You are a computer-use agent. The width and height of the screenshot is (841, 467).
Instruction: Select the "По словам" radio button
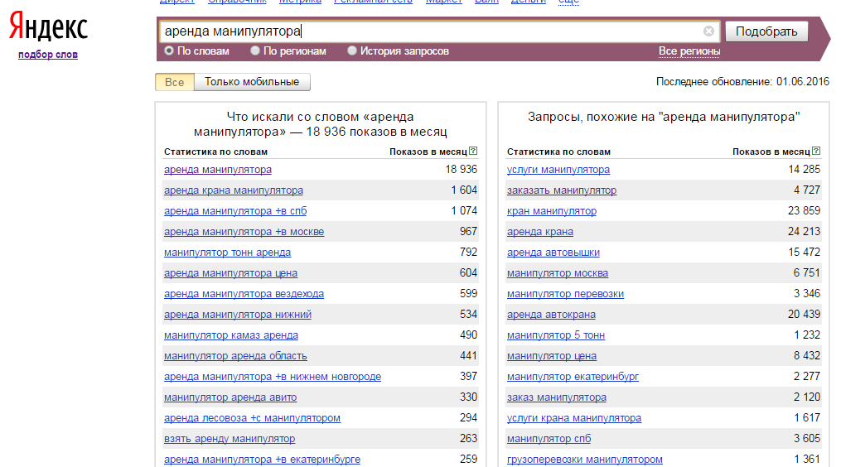pos(169,51)
